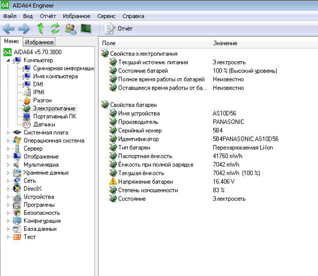Open the Вид menu
Screen dimensions: 318x276
pos(28,16)
